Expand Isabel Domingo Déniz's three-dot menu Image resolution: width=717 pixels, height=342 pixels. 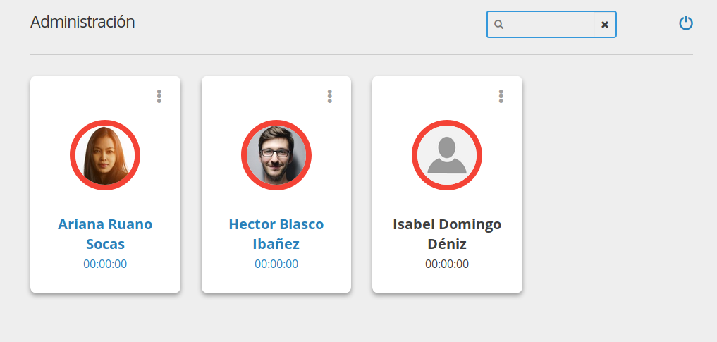pos(501,97)
